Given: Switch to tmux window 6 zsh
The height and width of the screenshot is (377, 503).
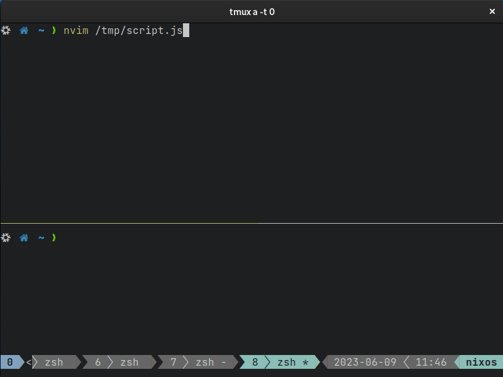Looking at the screenshot, I should (117, 363).
